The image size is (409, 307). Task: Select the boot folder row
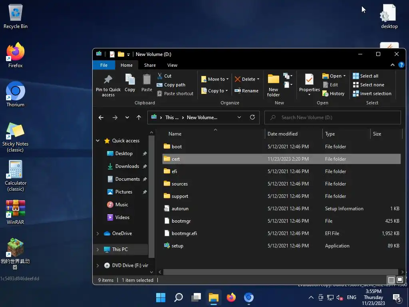(x=282, y=146)
